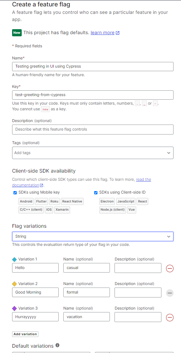Click the Add variation button
181x353 pixels.
[x=25, y=334]
